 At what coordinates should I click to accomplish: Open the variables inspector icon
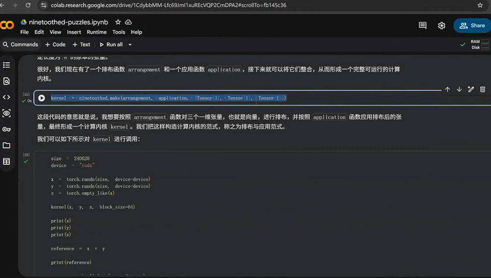(6, 113)
